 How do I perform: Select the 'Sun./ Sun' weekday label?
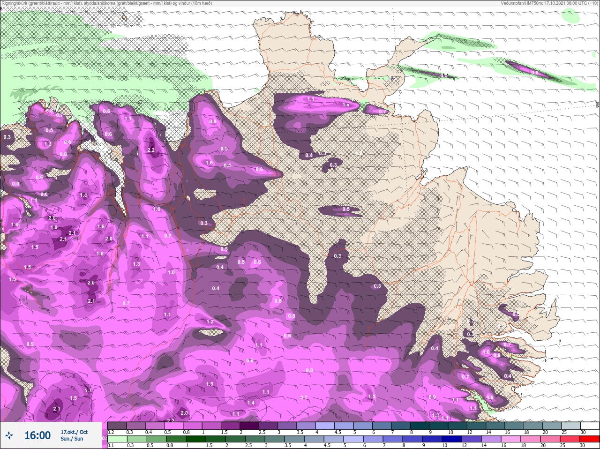72,439
